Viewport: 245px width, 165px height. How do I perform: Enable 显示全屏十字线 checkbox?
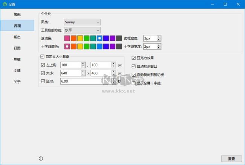point(133,83)
